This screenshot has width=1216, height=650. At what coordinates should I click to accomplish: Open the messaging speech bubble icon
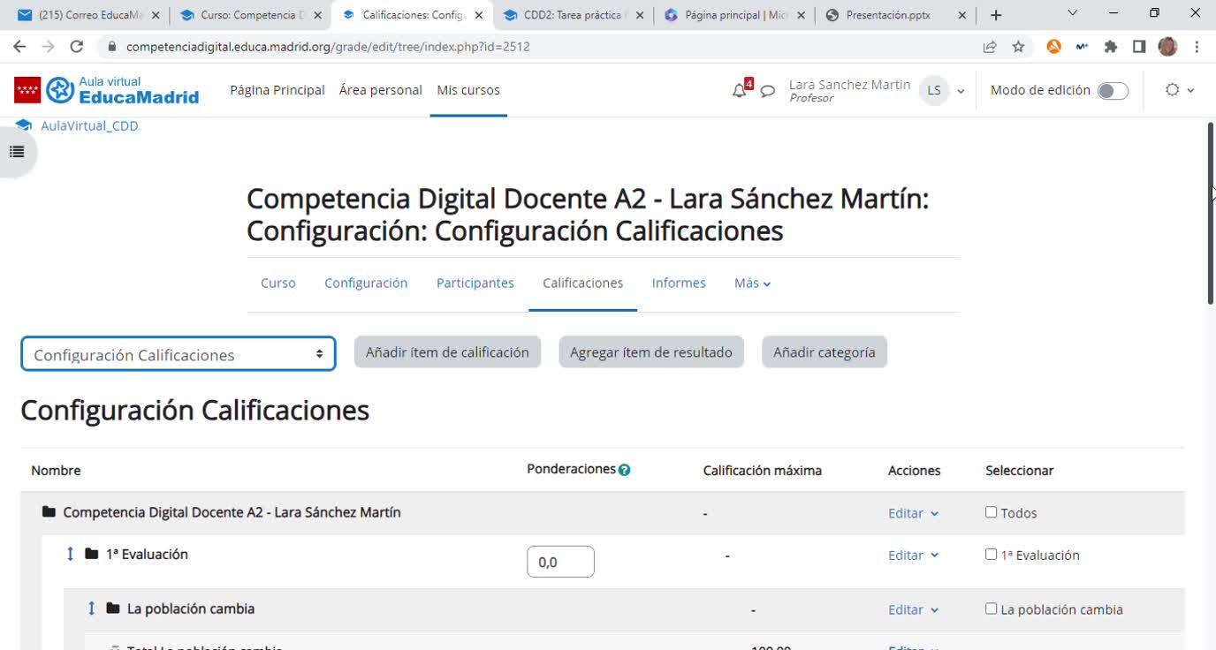768,91
